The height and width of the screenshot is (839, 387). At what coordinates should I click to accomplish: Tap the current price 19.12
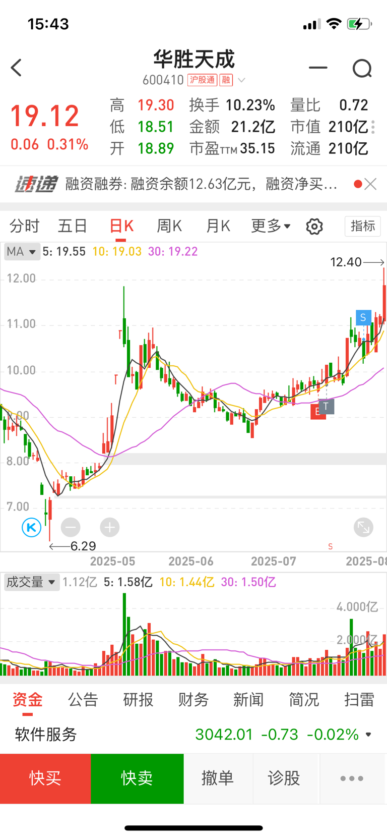click(x=45, y=116)
